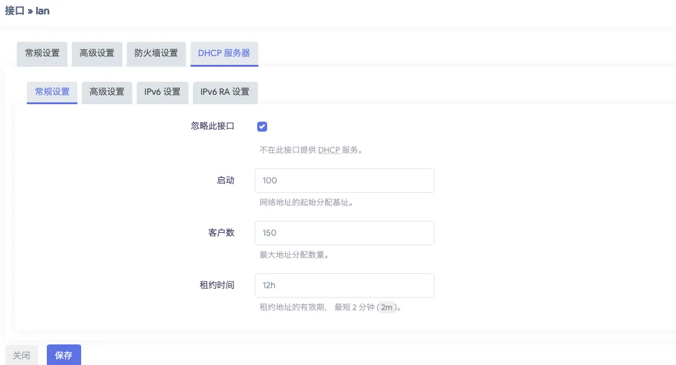Switch to the 高级设置 main tab
The width and height of the screenshot is (676, 365).
(x=97, y=54)
